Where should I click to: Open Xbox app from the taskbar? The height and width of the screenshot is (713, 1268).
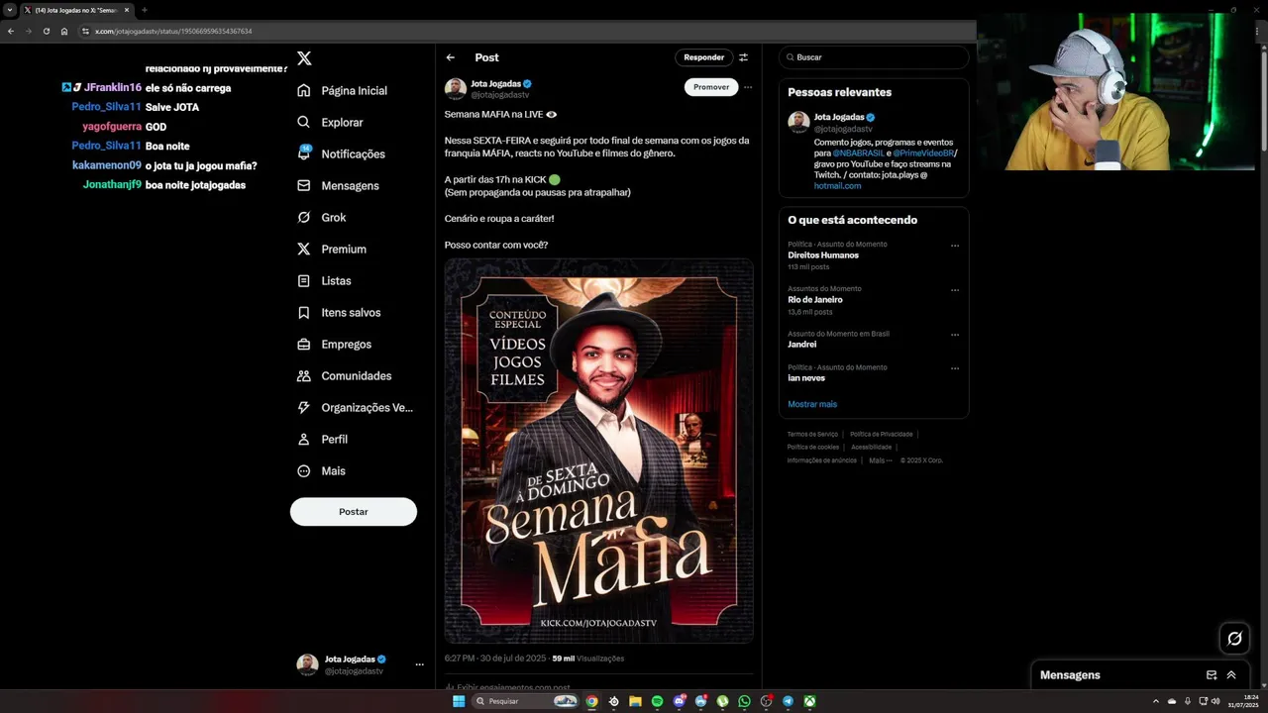tap(809, 701)
